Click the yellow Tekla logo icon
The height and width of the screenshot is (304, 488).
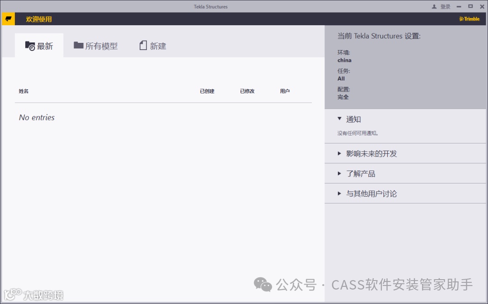click(x=9, y=19)
